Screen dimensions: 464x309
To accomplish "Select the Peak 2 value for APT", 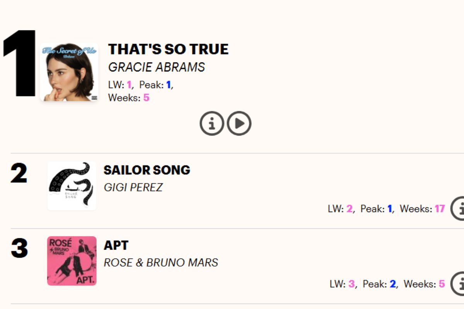I will 393,284.
